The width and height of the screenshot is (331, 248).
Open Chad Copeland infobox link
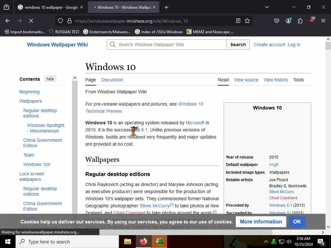[283, 198]
